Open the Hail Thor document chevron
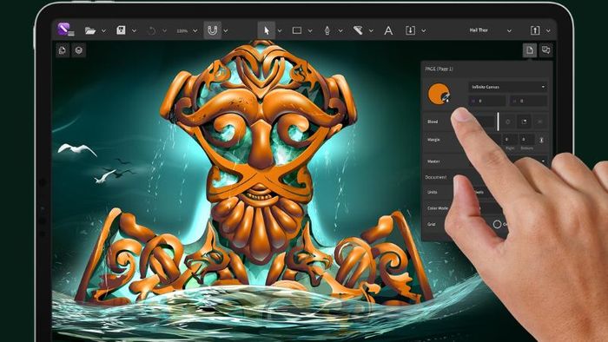Image resolution: width=608 pixels, height=342 pixels. (x=509, y=30)
